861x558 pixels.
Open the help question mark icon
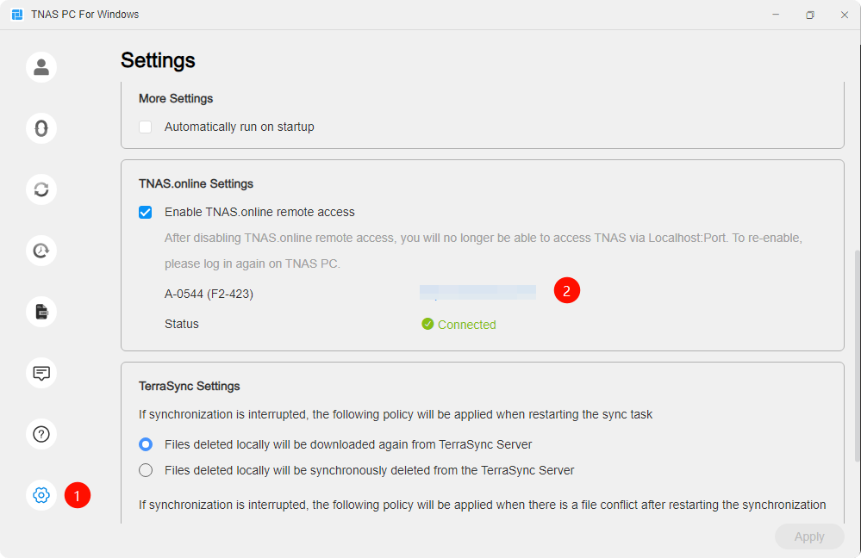[41, 434]
